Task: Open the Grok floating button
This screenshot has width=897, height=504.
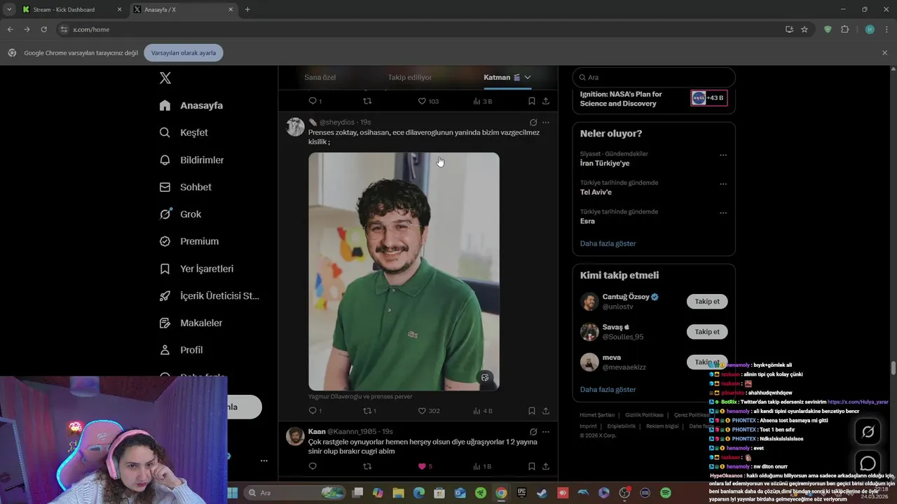Action: click(868, 432)
